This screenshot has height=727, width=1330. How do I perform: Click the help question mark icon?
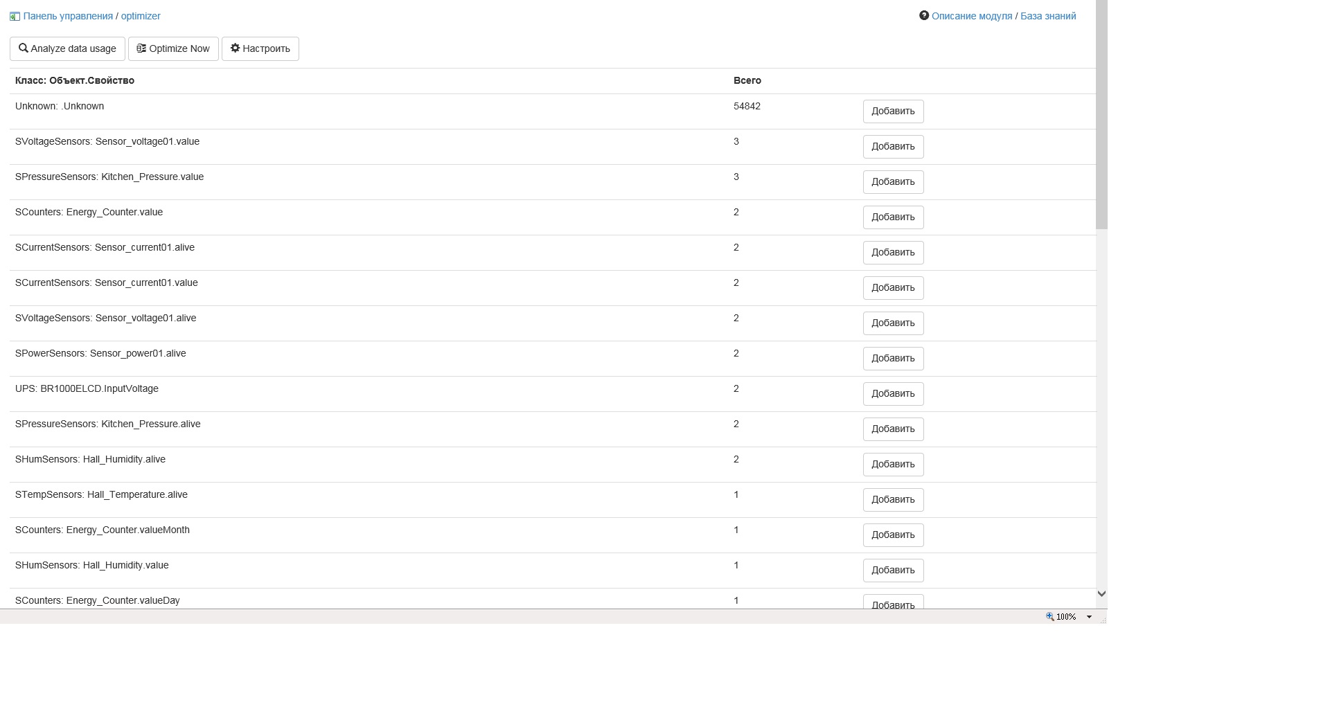point(924,15)
